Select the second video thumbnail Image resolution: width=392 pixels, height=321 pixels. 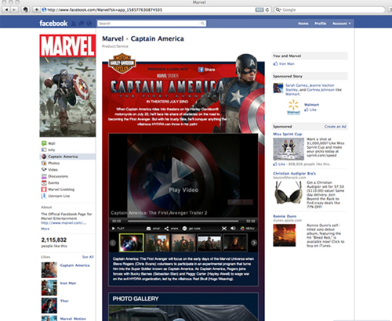click(x=158, y=243)
